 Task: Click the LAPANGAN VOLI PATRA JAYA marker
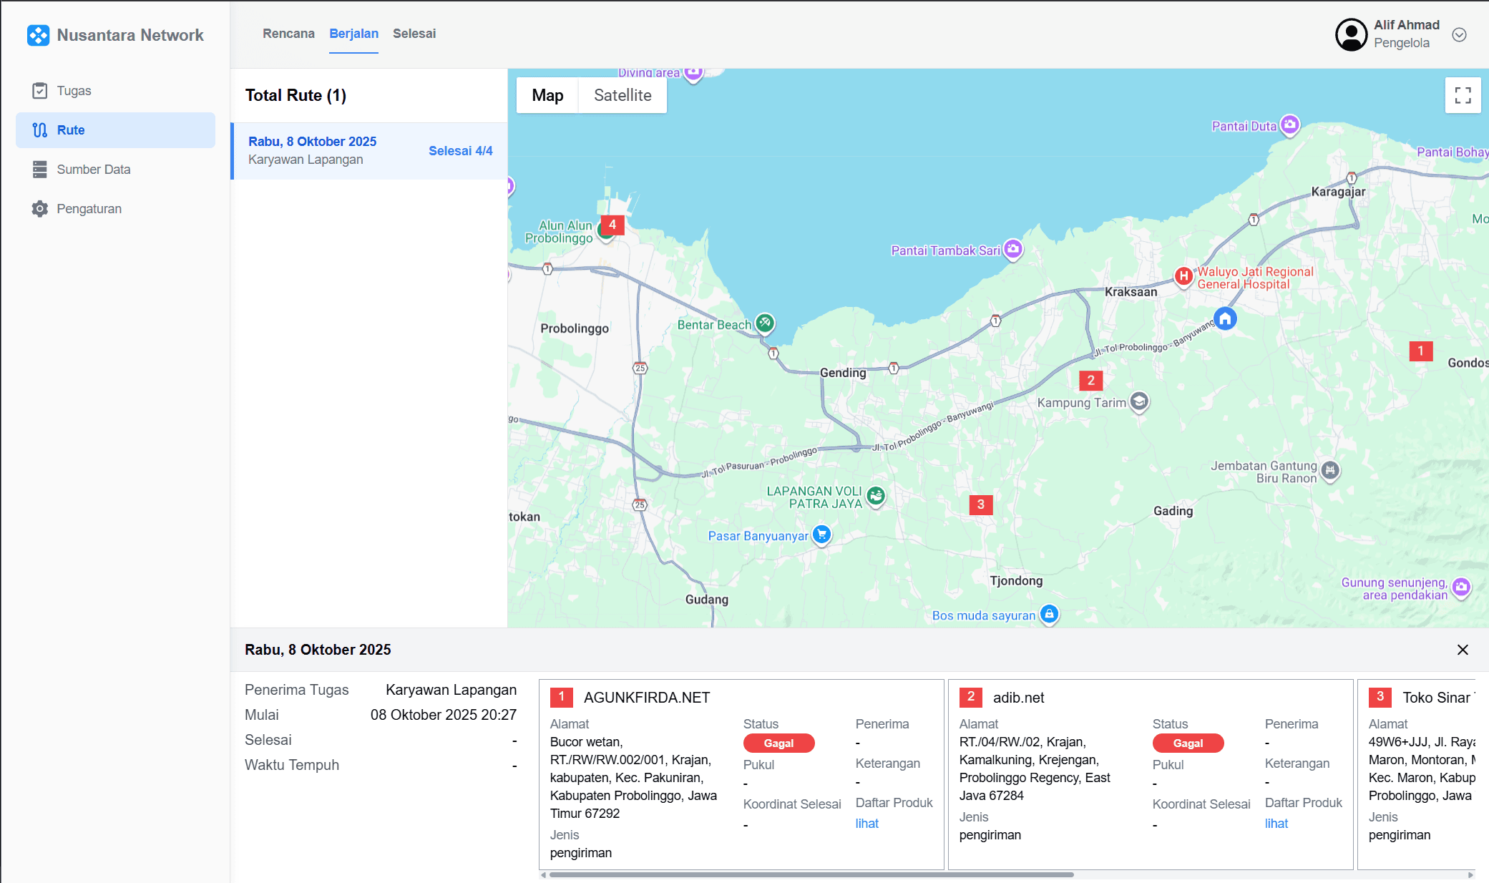(x=876, y=495)
